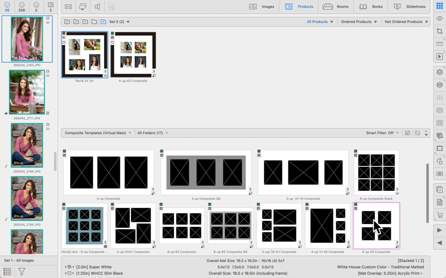446x278 pixels.
Task: Switch to the Rooms tab
Action: (x=335, y=7)
